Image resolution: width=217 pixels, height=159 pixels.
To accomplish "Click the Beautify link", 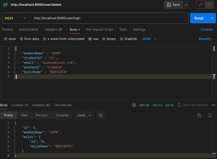I will coord(205,39).
